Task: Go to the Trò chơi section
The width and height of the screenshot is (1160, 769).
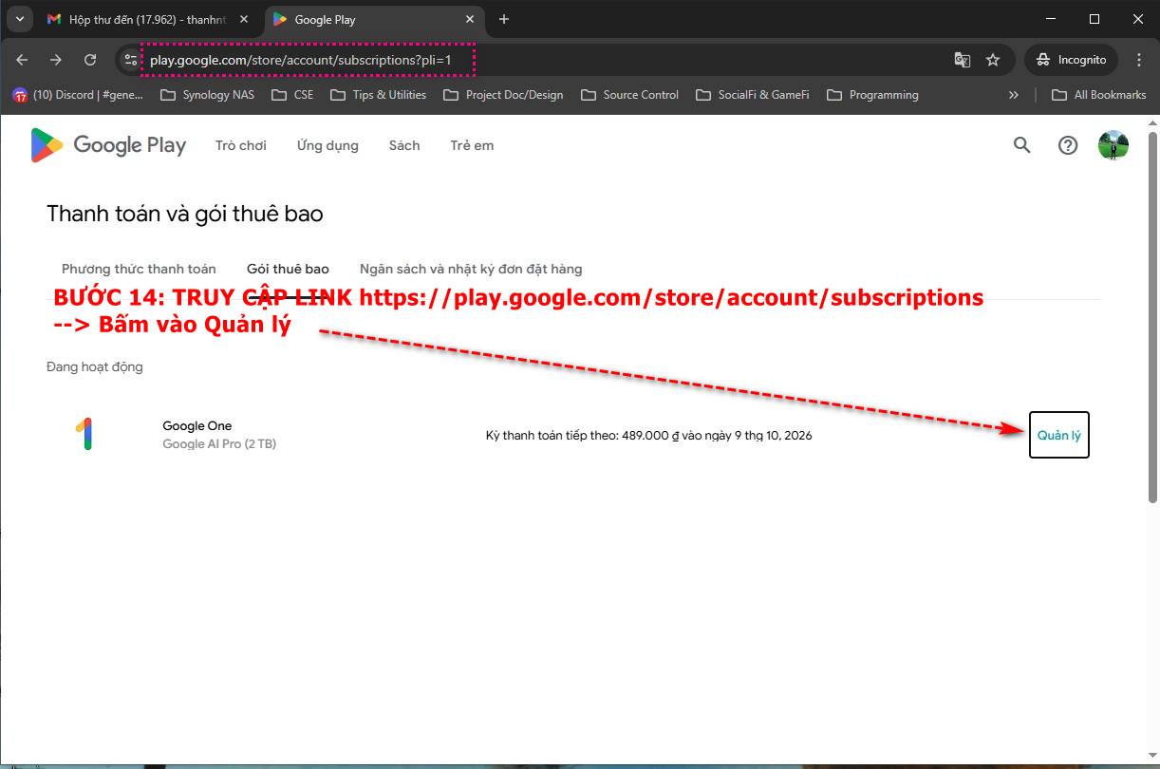Action: [x=240, y=145]
